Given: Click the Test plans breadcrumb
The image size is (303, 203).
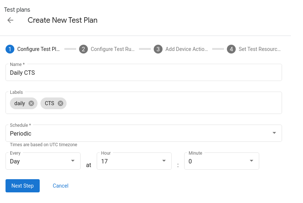Looking at the screenshot, I should (x=17, y=10).
